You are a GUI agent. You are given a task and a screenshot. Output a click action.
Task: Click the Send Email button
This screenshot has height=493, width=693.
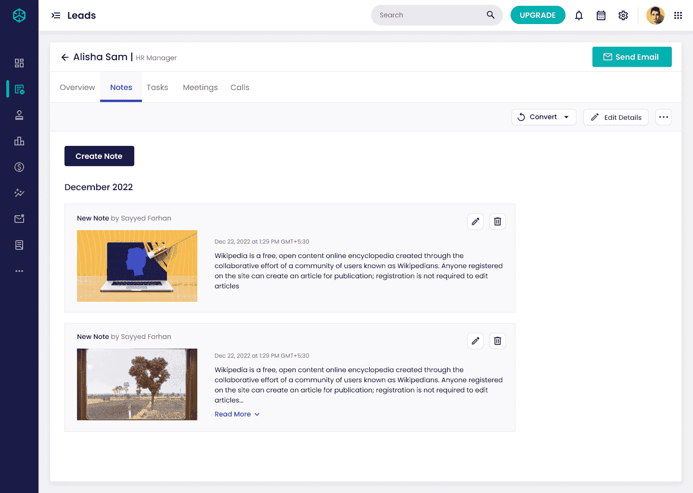pos(632,57)
